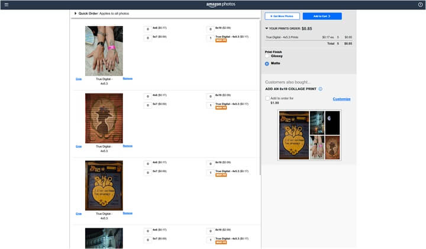The width and height of the screenshot is (426, 249).
Task: Click the BEST FIT badge on hands photo row
Action: click(221, 40)
